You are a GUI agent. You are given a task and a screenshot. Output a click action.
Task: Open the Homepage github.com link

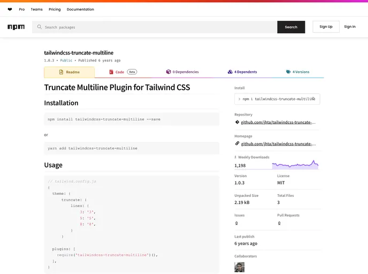(x=278, y=144)
